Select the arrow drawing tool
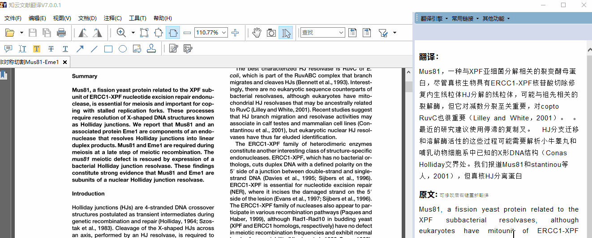The height and width of the screenshot is (238, 592). (80, 49)
